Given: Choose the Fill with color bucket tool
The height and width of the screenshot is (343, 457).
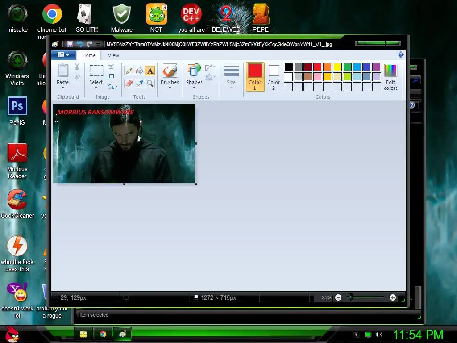Looking at the screenshot, I should pos(139,71).
